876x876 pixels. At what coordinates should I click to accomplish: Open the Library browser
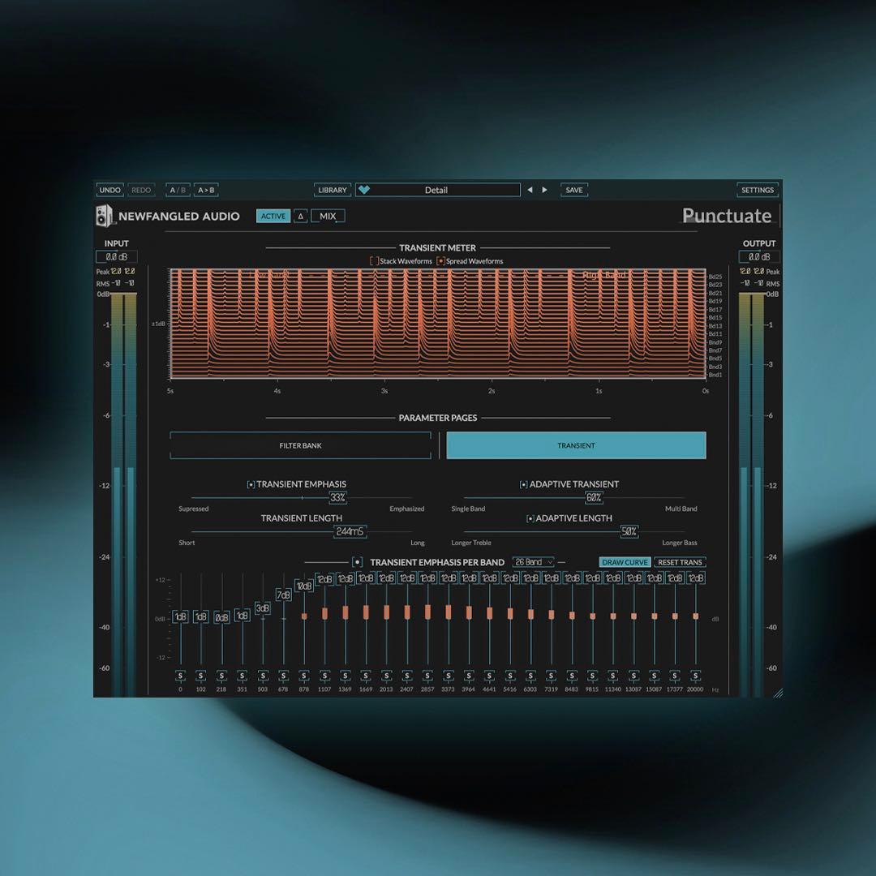[333, 189]
